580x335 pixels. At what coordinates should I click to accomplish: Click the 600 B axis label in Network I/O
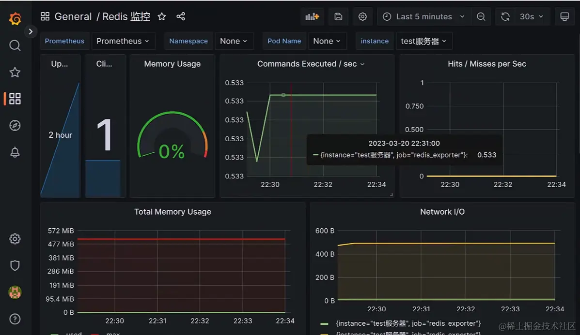(325, 231)
